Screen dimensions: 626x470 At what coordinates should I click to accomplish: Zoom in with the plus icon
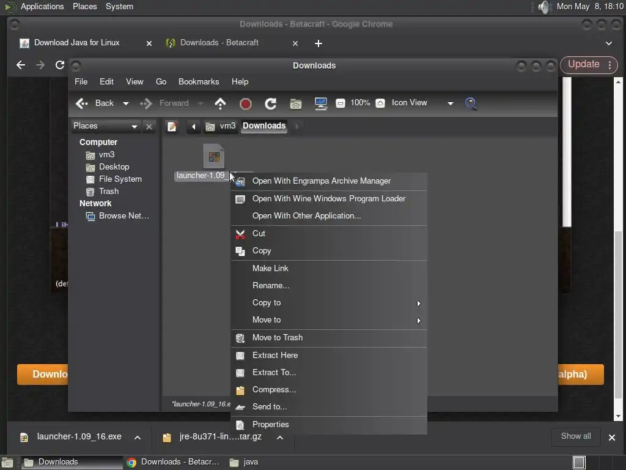pyautogui.click(x=380, y=103)
